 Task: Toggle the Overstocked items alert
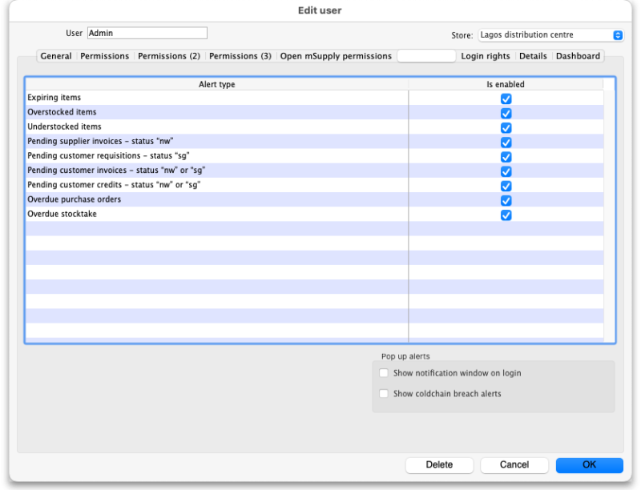[506, 113]
